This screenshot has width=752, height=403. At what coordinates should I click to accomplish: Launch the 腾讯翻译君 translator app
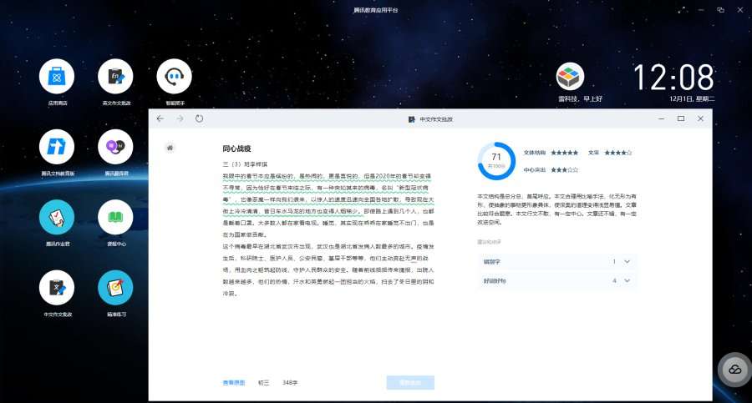tap(115, 147)
